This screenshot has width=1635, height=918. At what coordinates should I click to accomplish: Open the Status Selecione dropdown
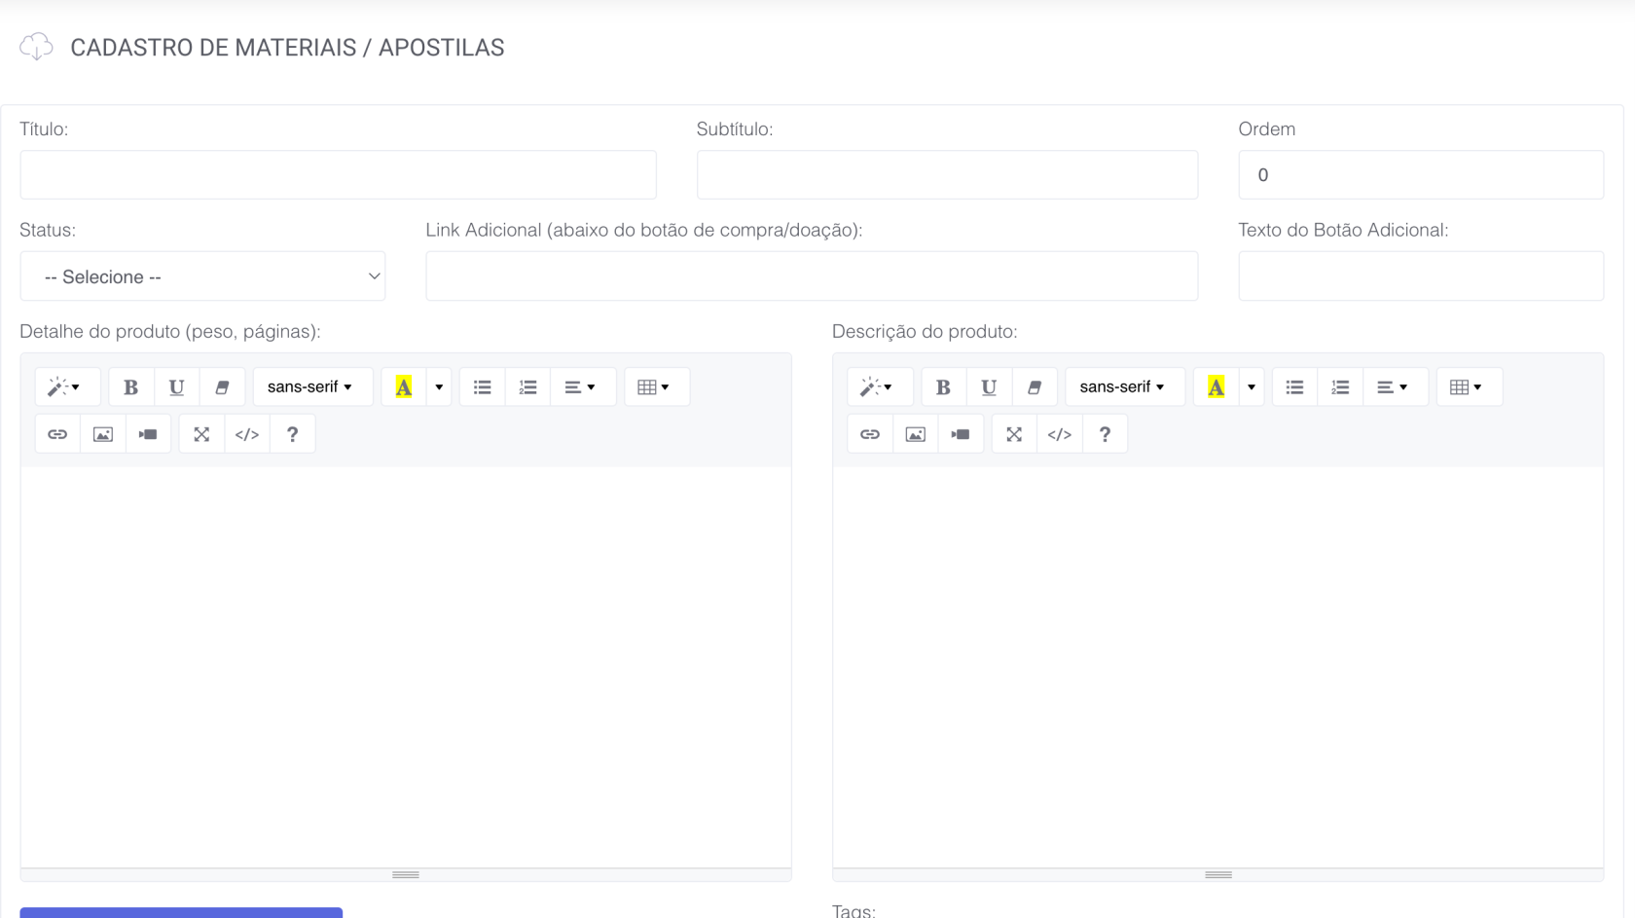tap(202, 276)
